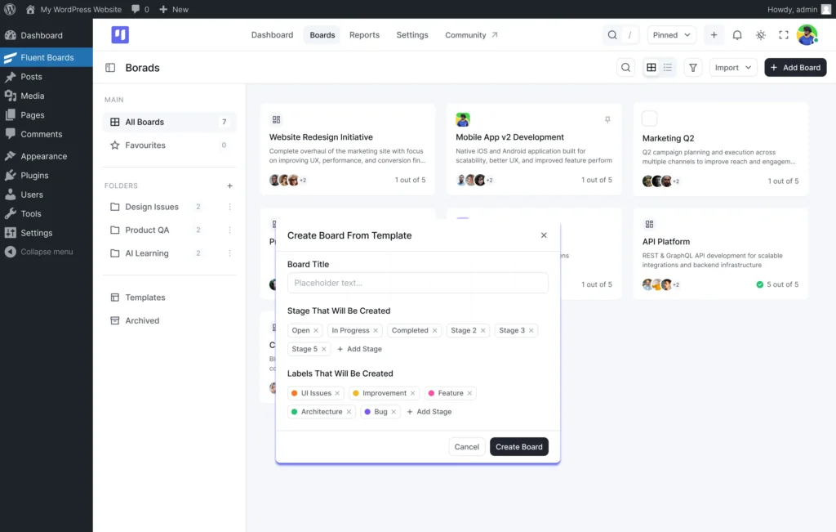Remove the Stage 5 tag
Image resolution: width=836 pixels, height=532 pixels.
323,349
